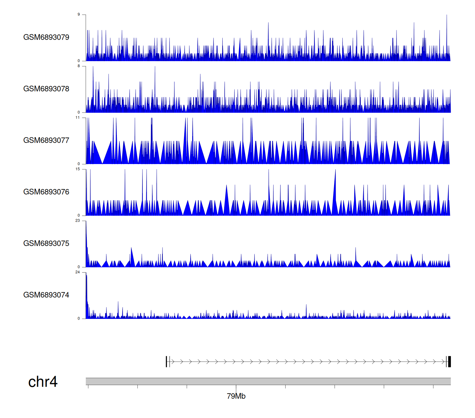Select the gene's thick right terminal exon
Viewport: 475px width, 418px height.
449,362
